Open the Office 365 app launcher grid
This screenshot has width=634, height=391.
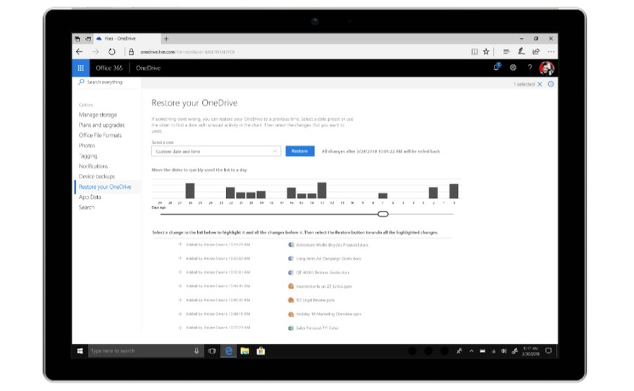click(80, 68)
